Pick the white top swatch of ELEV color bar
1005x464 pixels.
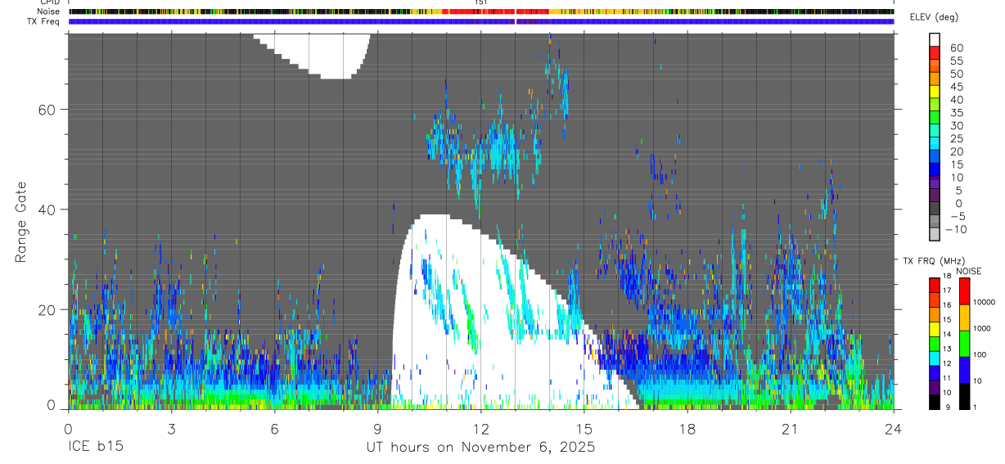935,40
